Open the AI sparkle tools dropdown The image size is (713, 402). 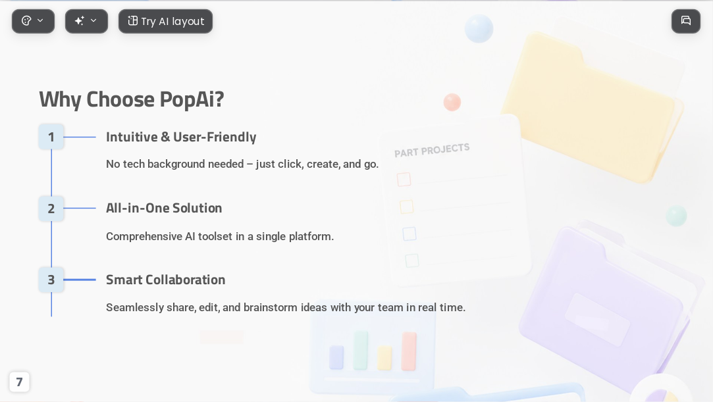[x=86, y=21]
